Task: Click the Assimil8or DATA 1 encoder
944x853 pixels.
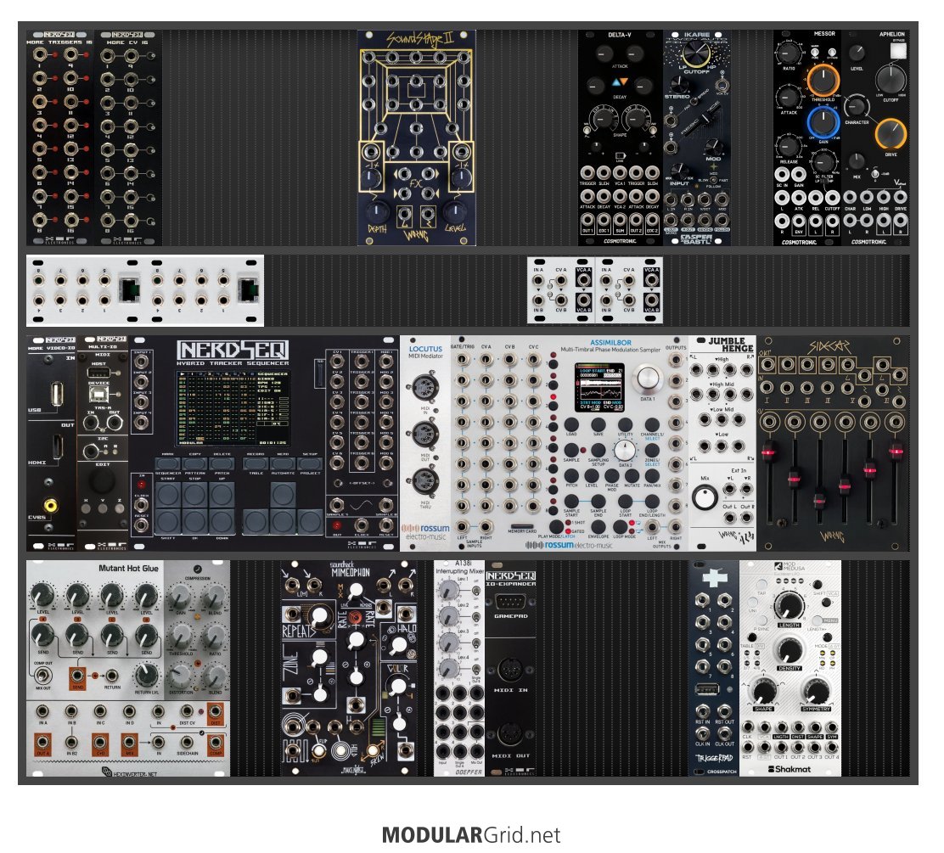Action: point(646,380)
